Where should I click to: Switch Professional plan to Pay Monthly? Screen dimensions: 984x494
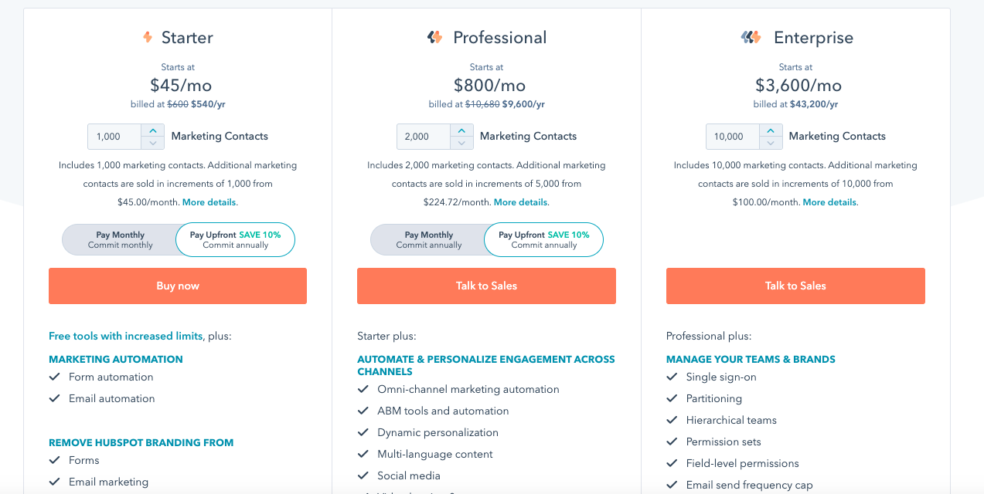429,239
